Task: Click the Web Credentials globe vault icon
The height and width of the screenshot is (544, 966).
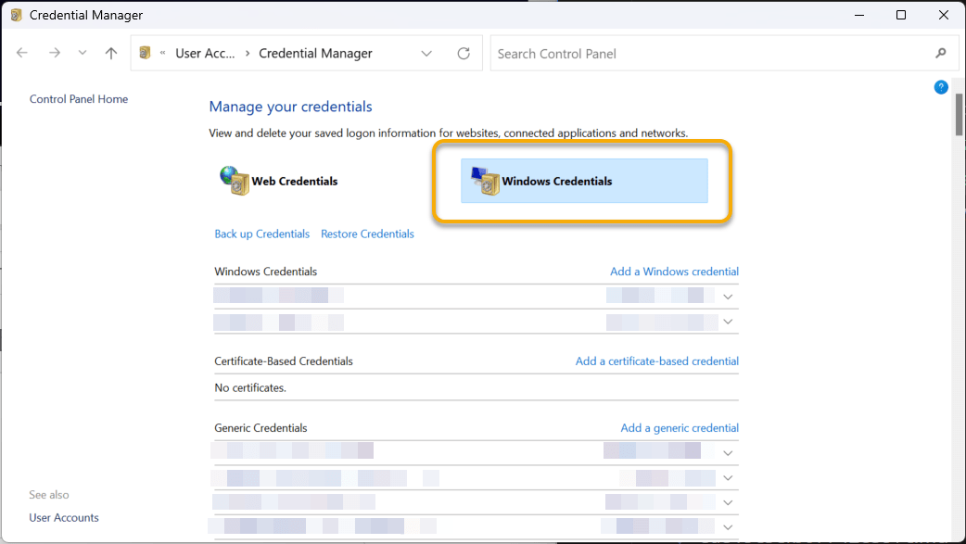Action: point(235,181)
